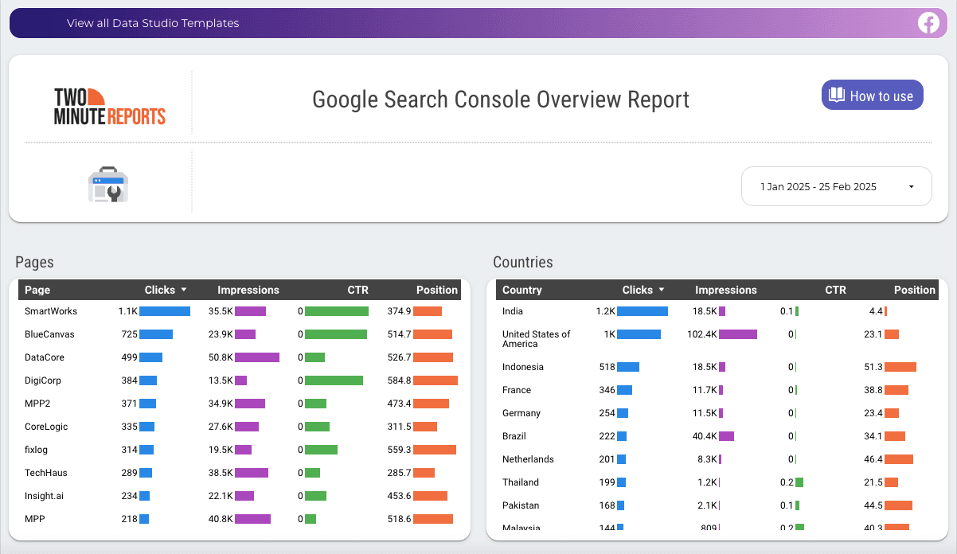Click the book icon in How to use
957x554 pixels.
click(x=836, y=96)
